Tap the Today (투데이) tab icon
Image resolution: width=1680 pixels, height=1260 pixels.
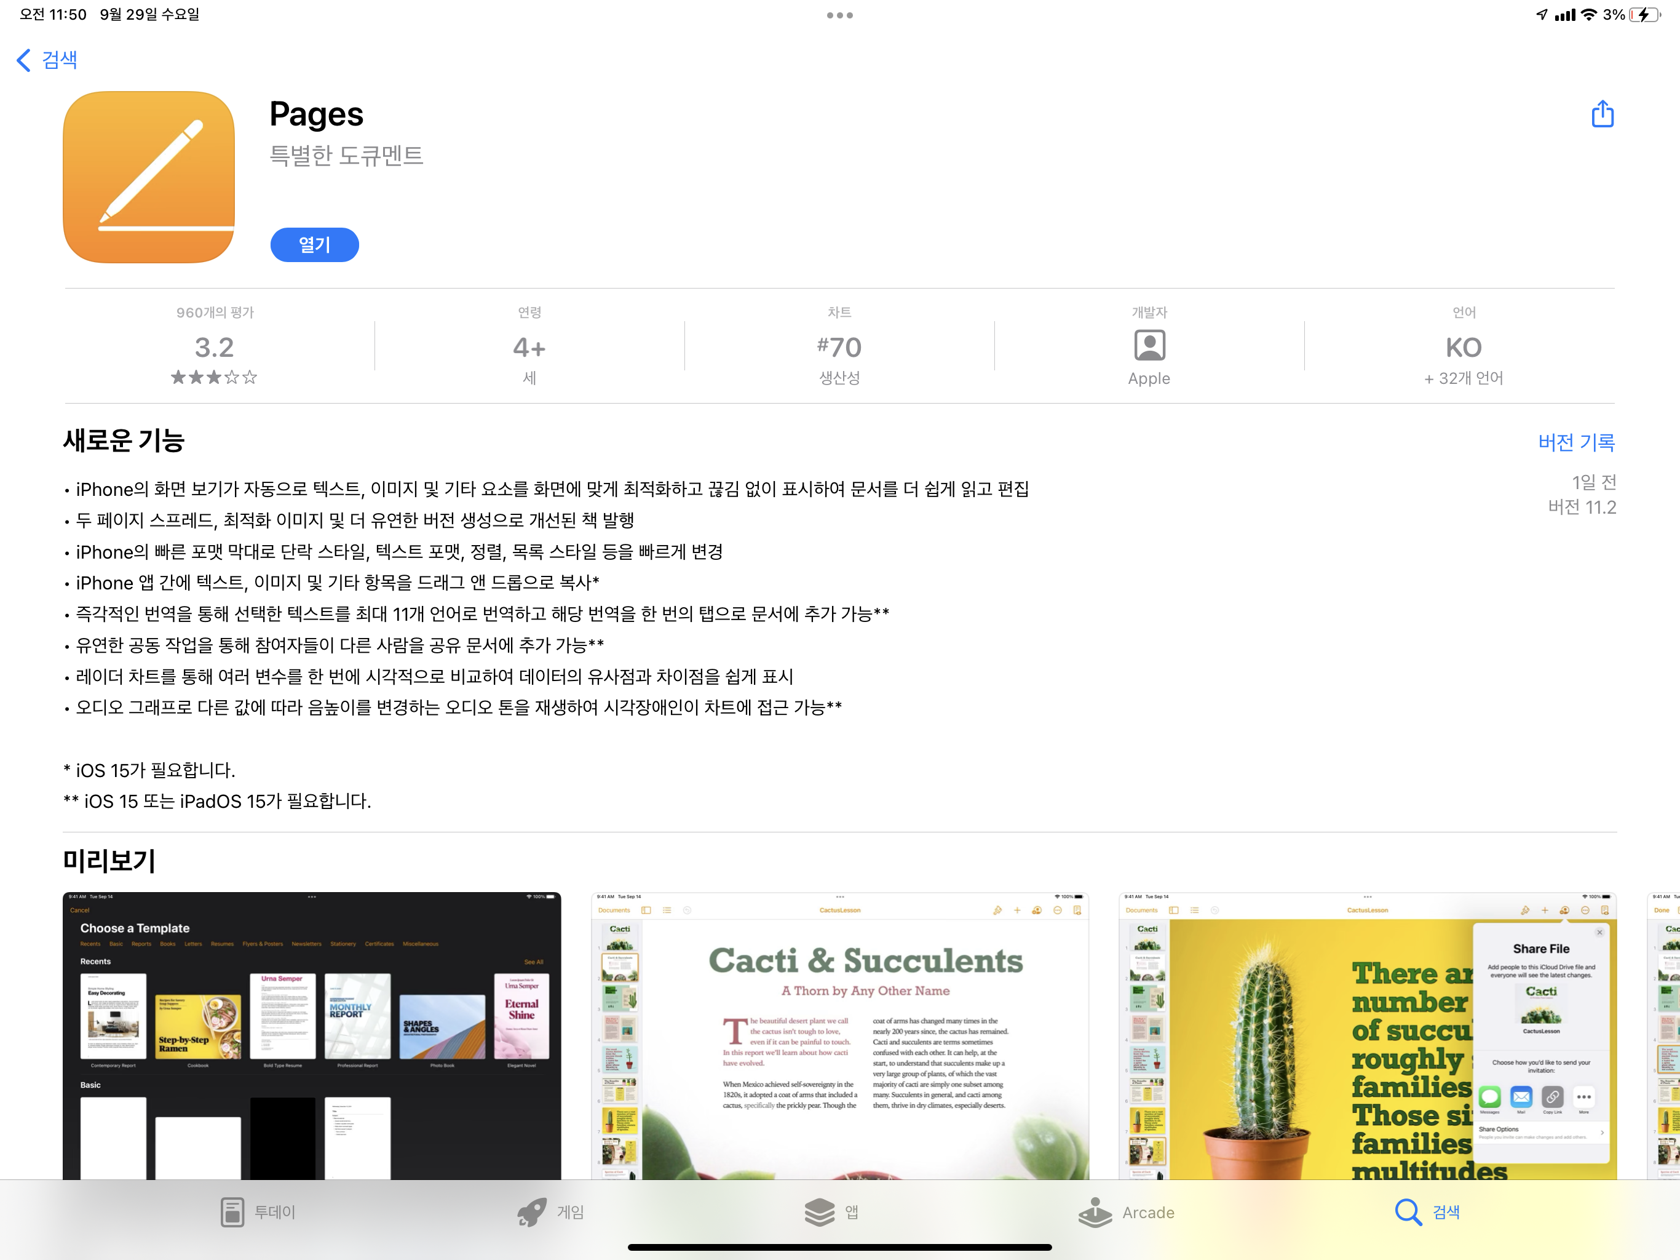pyautogui.click(x=232, y=1212)
